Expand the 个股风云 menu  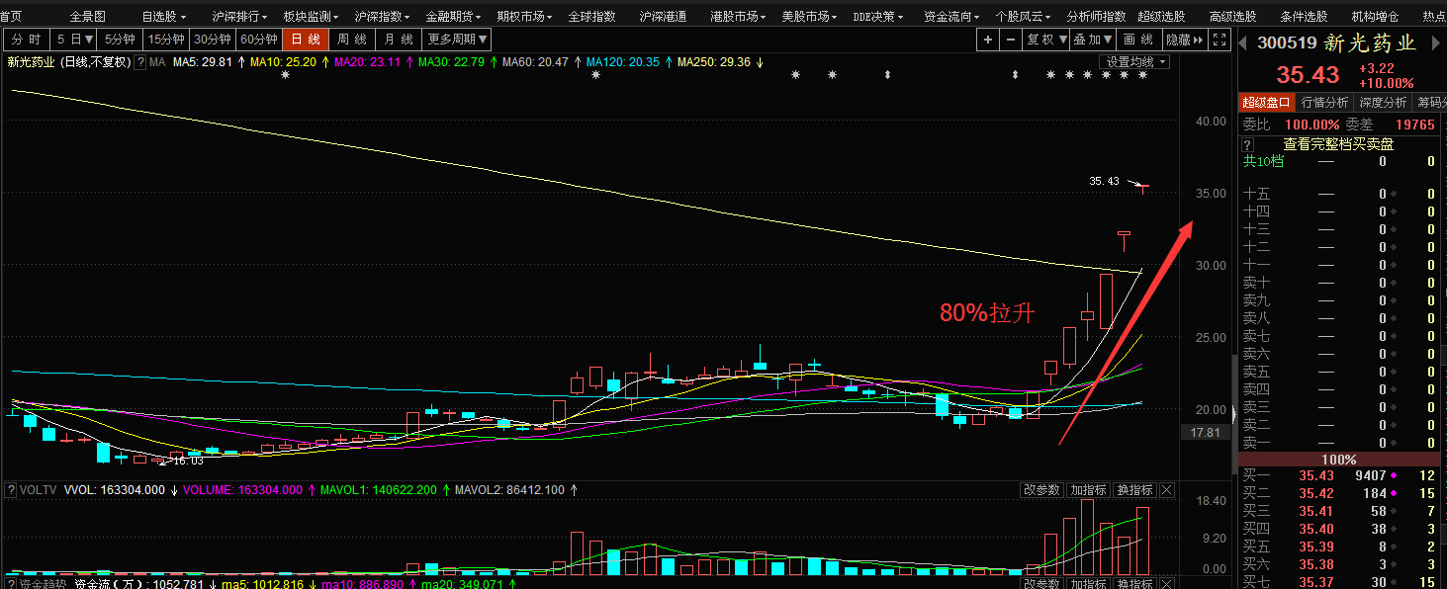coord(1023,17)
